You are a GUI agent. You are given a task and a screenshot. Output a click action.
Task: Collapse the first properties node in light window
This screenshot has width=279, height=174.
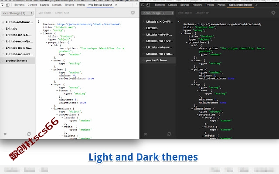47,43
